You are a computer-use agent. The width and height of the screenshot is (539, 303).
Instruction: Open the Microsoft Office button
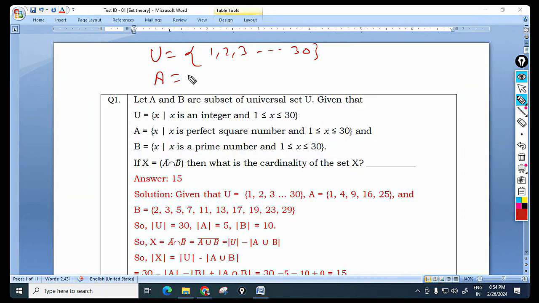pyautogui.click(x=19, y=14)
